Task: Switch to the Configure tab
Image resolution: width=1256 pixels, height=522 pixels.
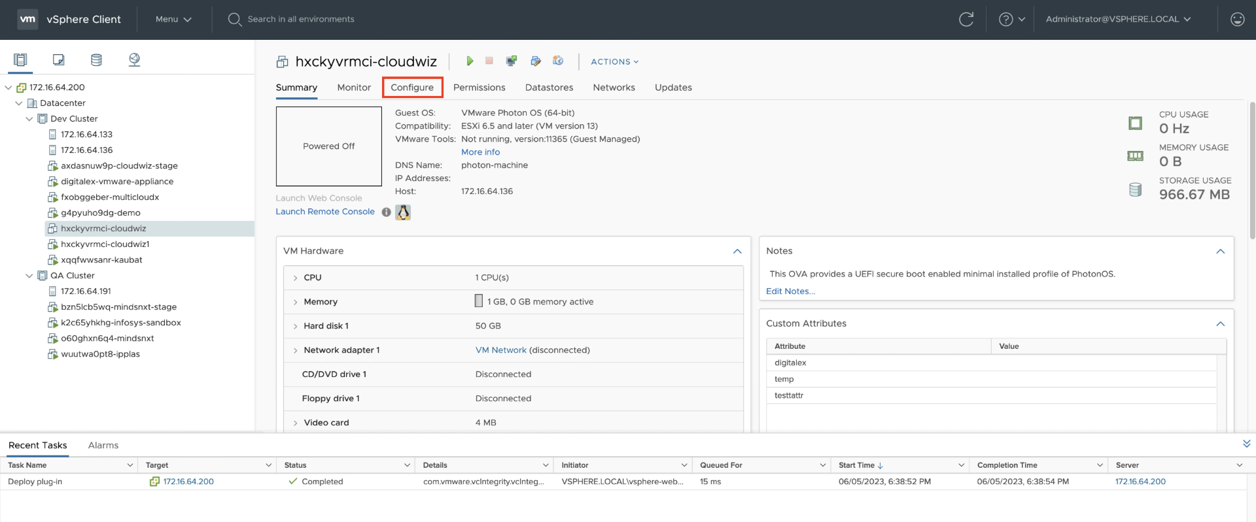Action: pyautogui.click(x=412, y=88)
